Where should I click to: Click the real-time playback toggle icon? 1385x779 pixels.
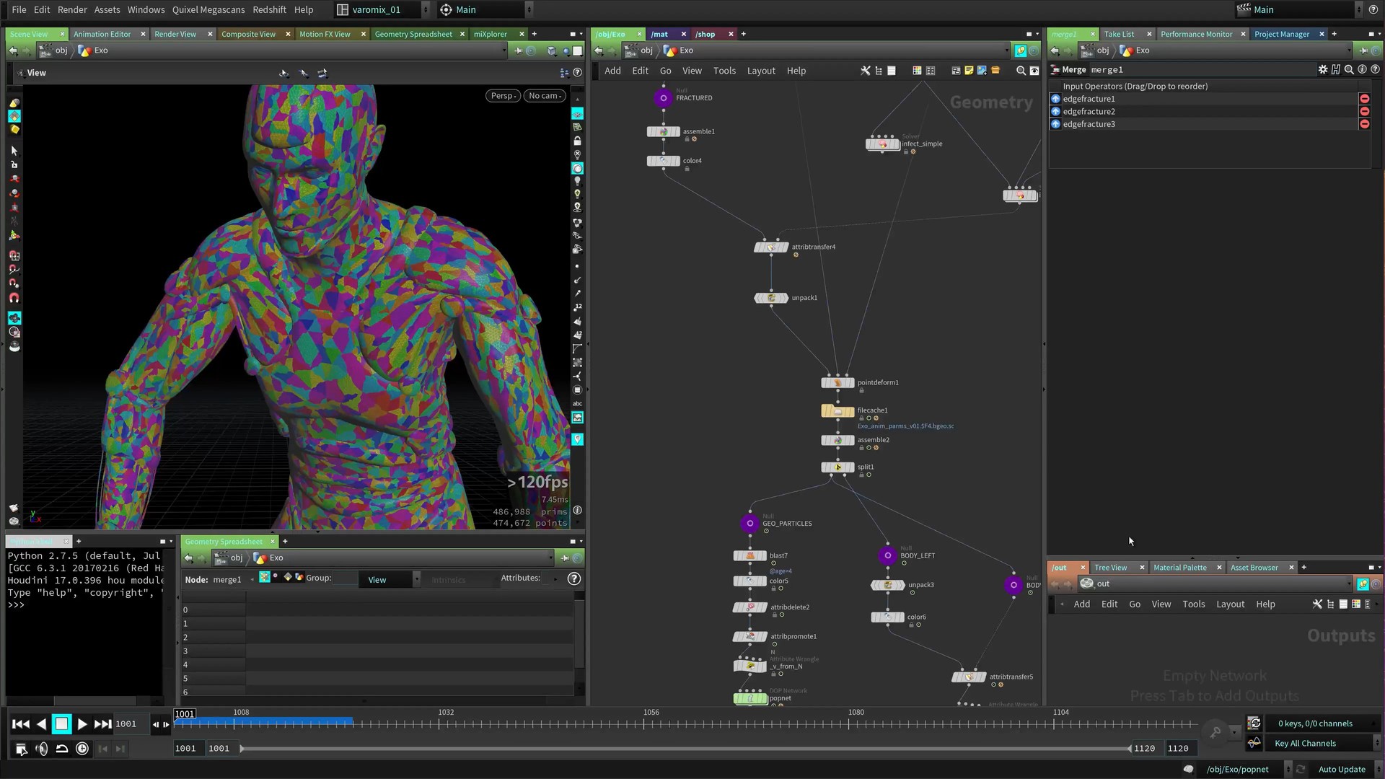82,749
